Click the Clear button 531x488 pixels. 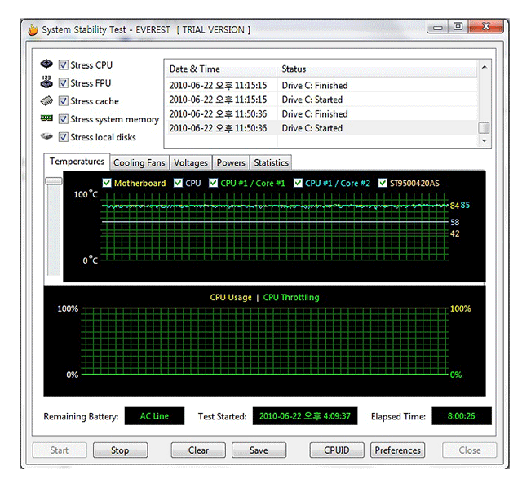tap(198, 450)
